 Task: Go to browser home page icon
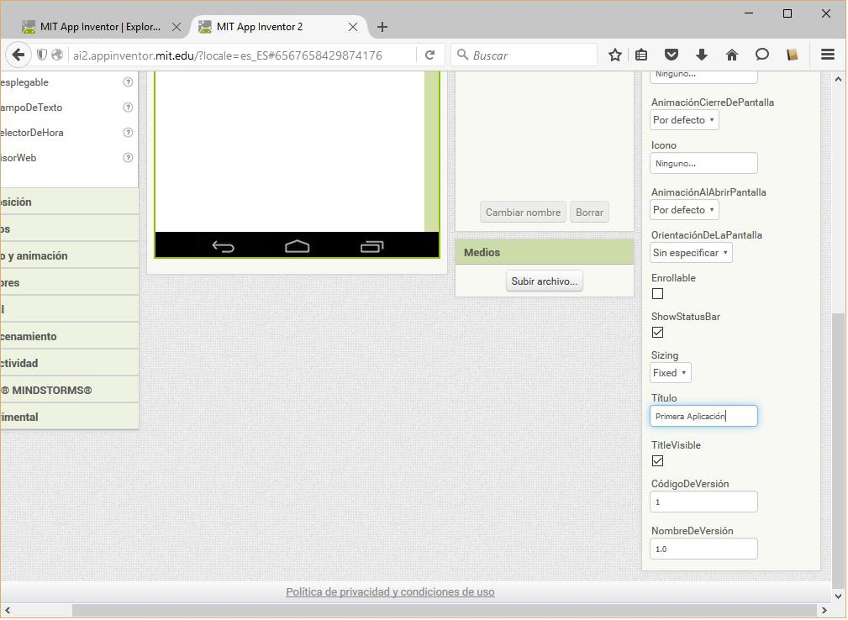pos(731,55)
